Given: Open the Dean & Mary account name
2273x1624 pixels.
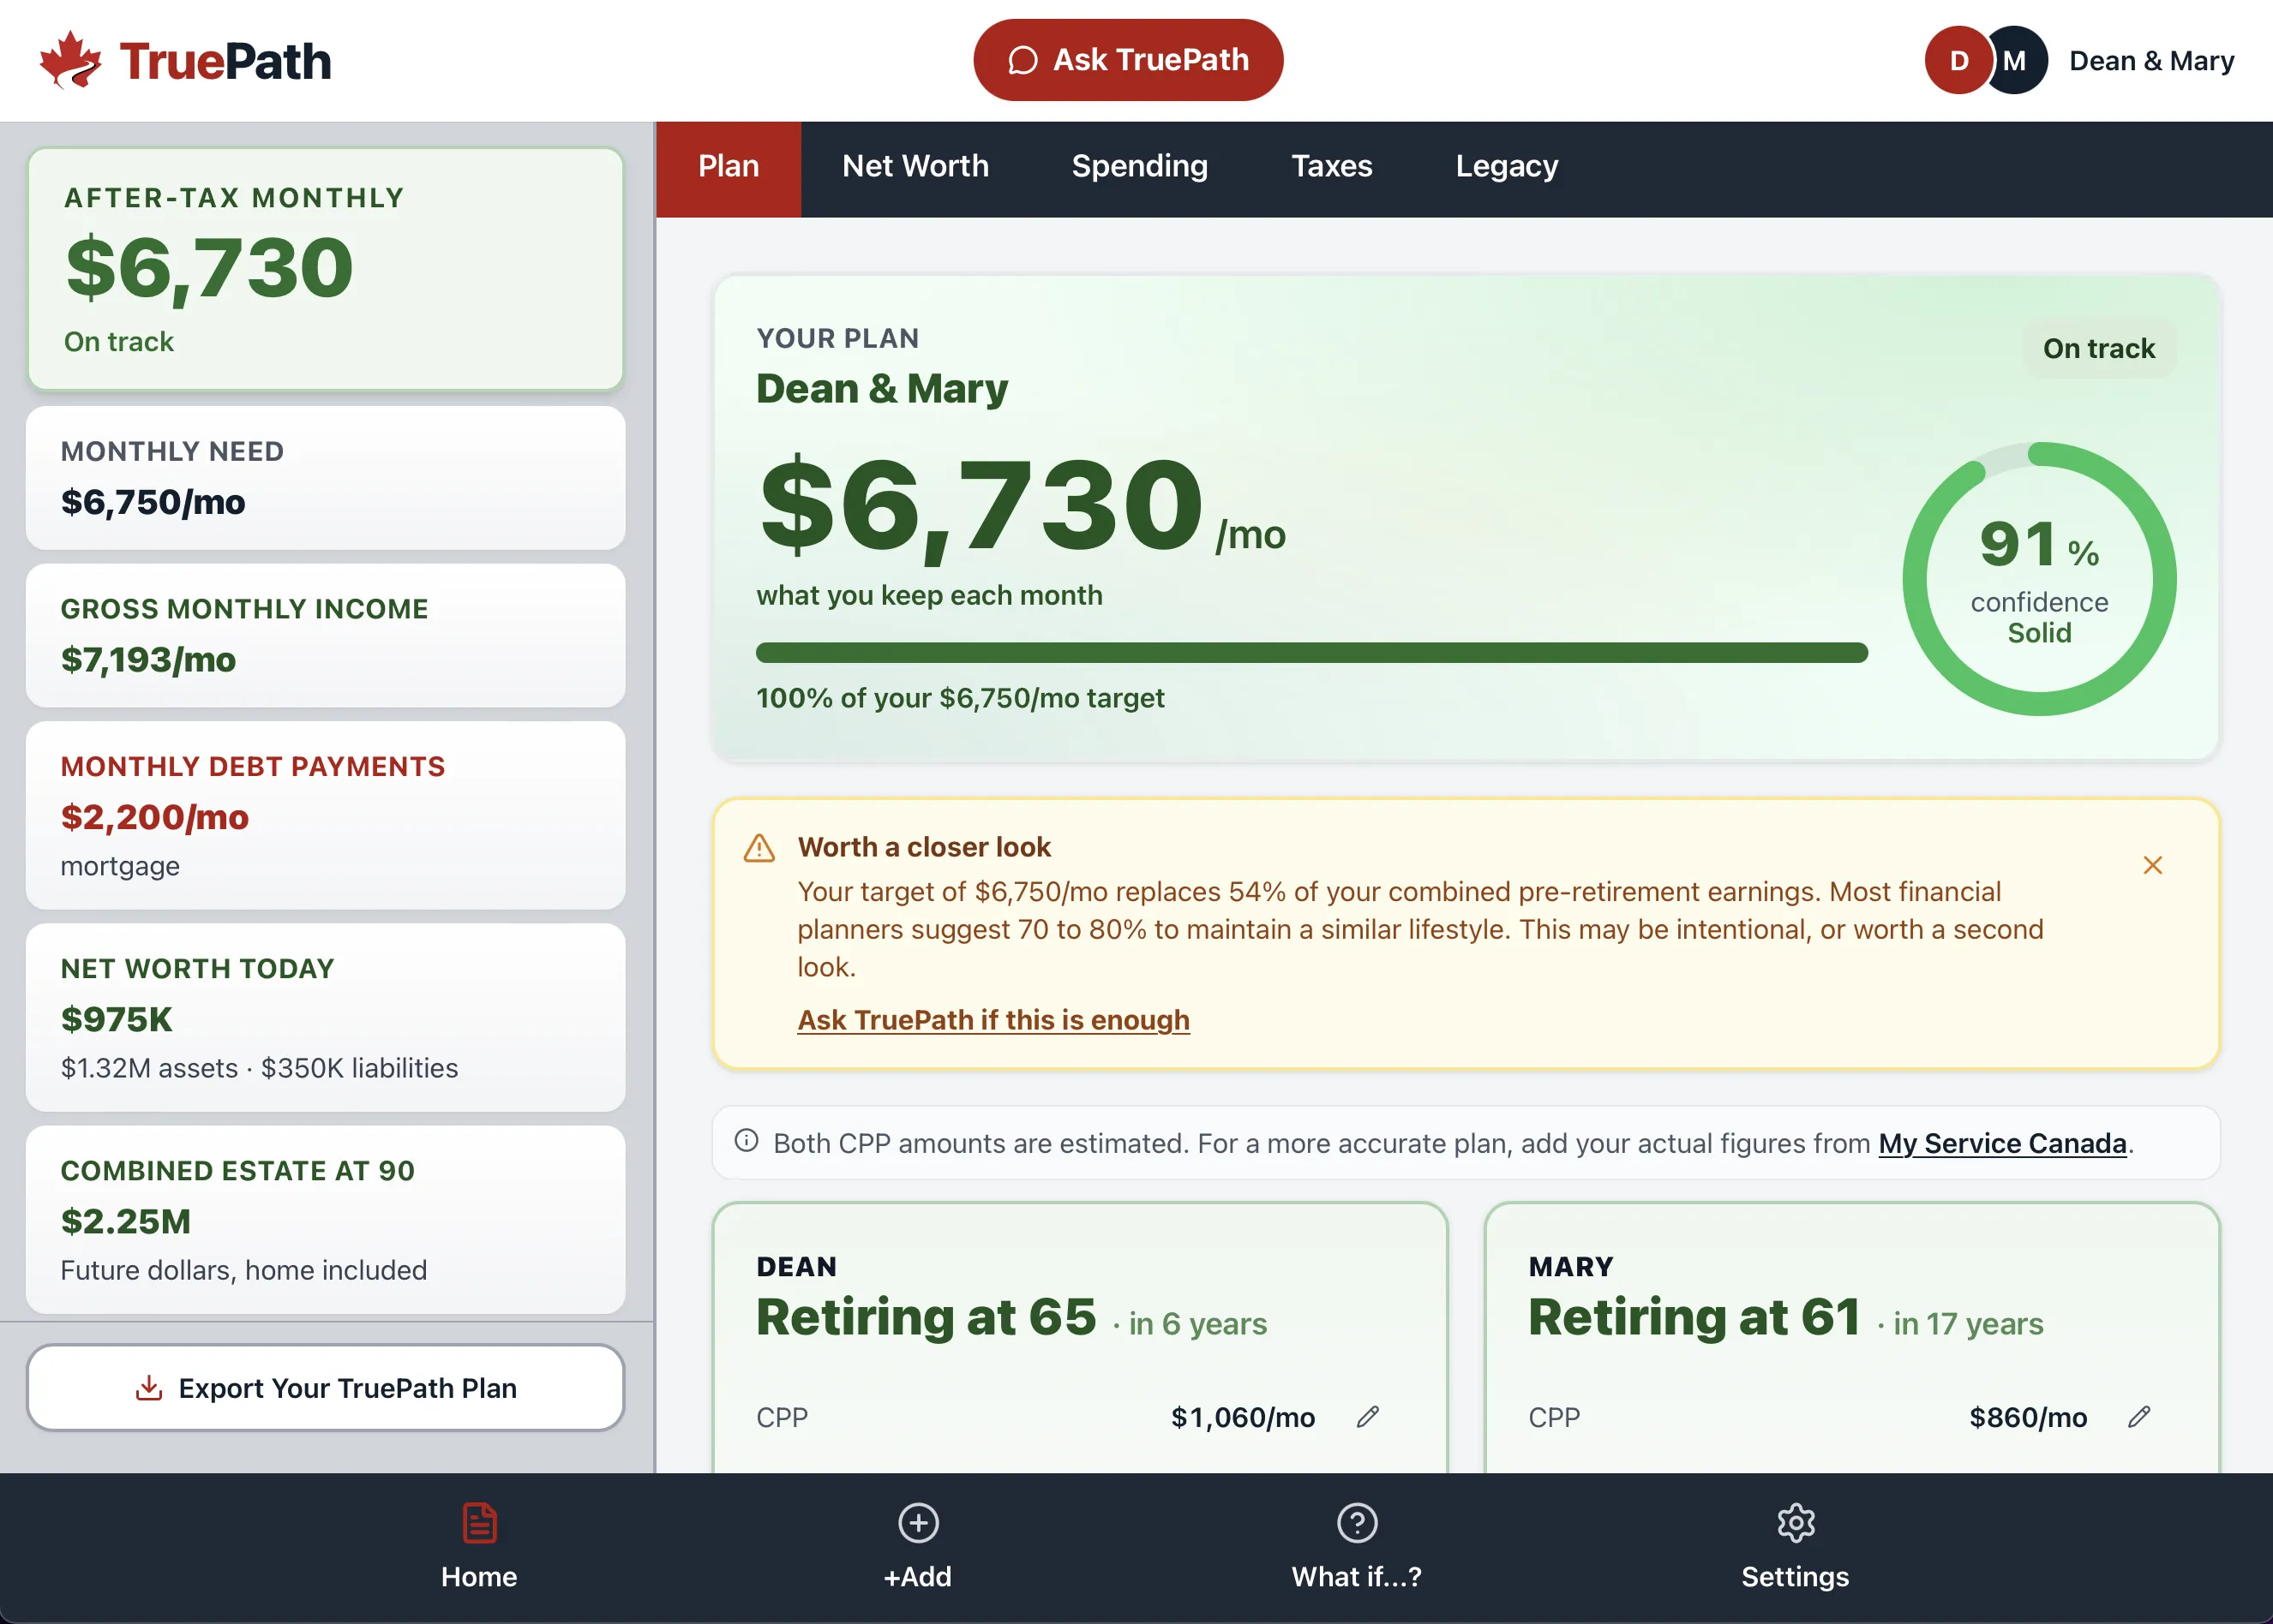Looking at the screenshot, I should click(2151, 61).
